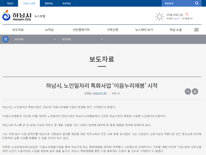Click the date 05월 20일 (금)

coord(175,15)
